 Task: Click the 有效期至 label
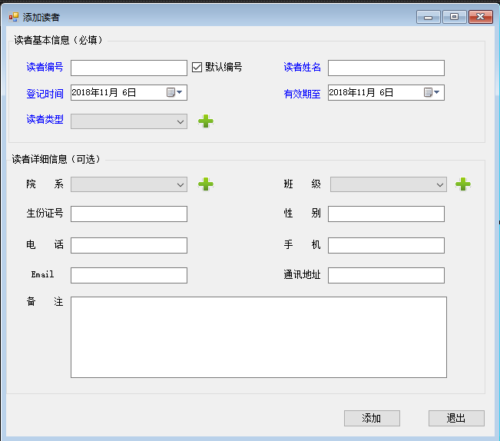coord(302,94)
